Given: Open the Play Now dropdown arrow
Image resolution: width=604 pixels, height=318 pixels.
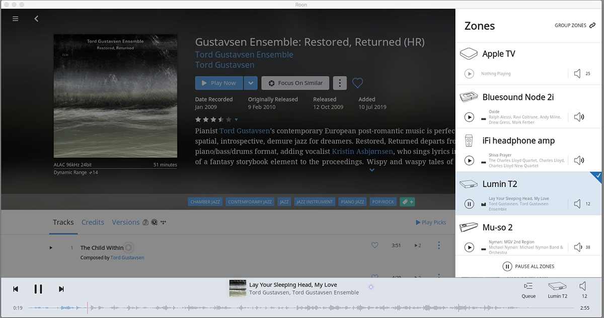Looking at the screenshot, I should tap(251, 83).
